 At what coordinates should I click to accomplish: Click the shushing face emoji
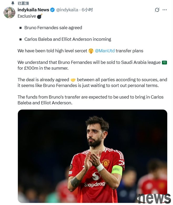tap(91, 51)
